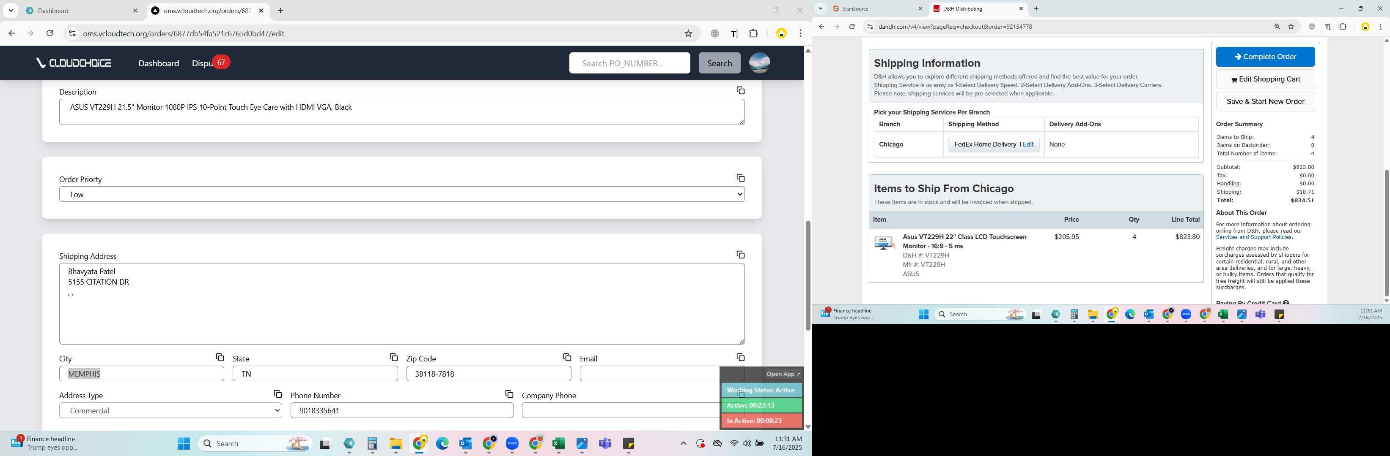1390x456 pixels.
Task: Bookmark the dandh.com page with the star icon
Action: (1291, 26)
